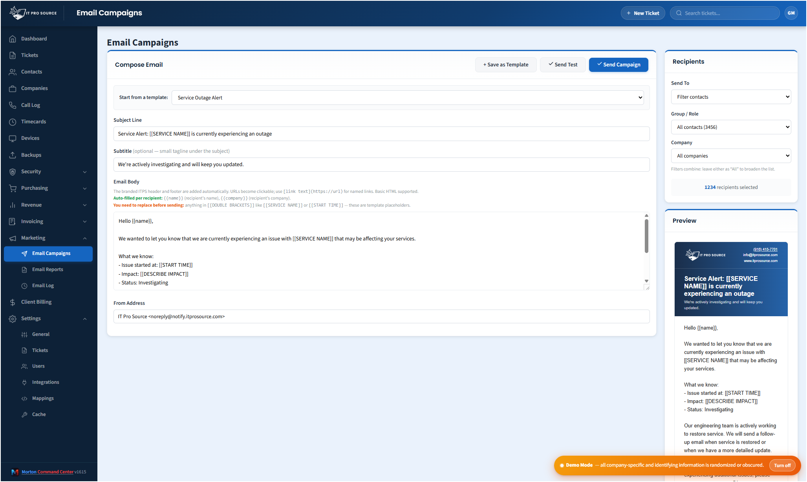The image size is (807, 482).
Task: Click the 1234 recipients selected text
Action: click(x=731, y=187)
